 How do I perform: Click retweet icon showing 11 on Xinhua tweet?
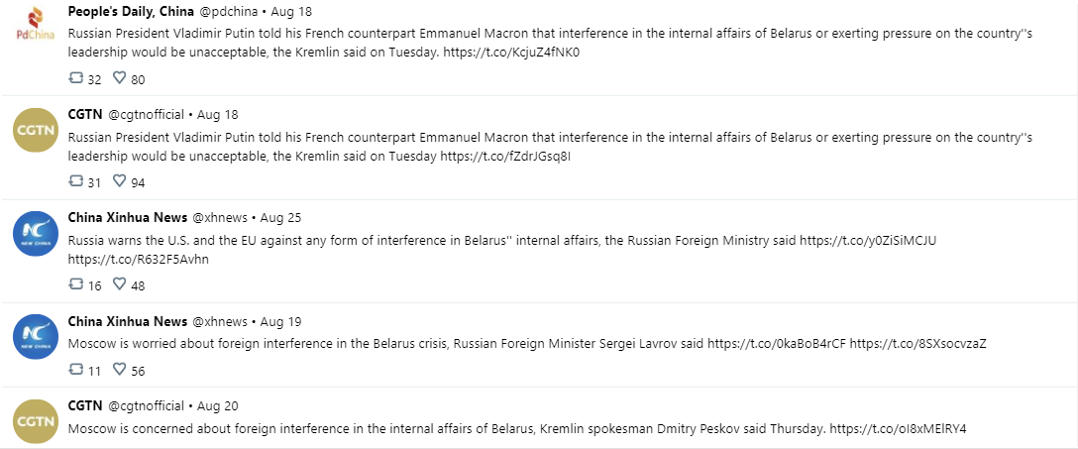coord(76,370)
